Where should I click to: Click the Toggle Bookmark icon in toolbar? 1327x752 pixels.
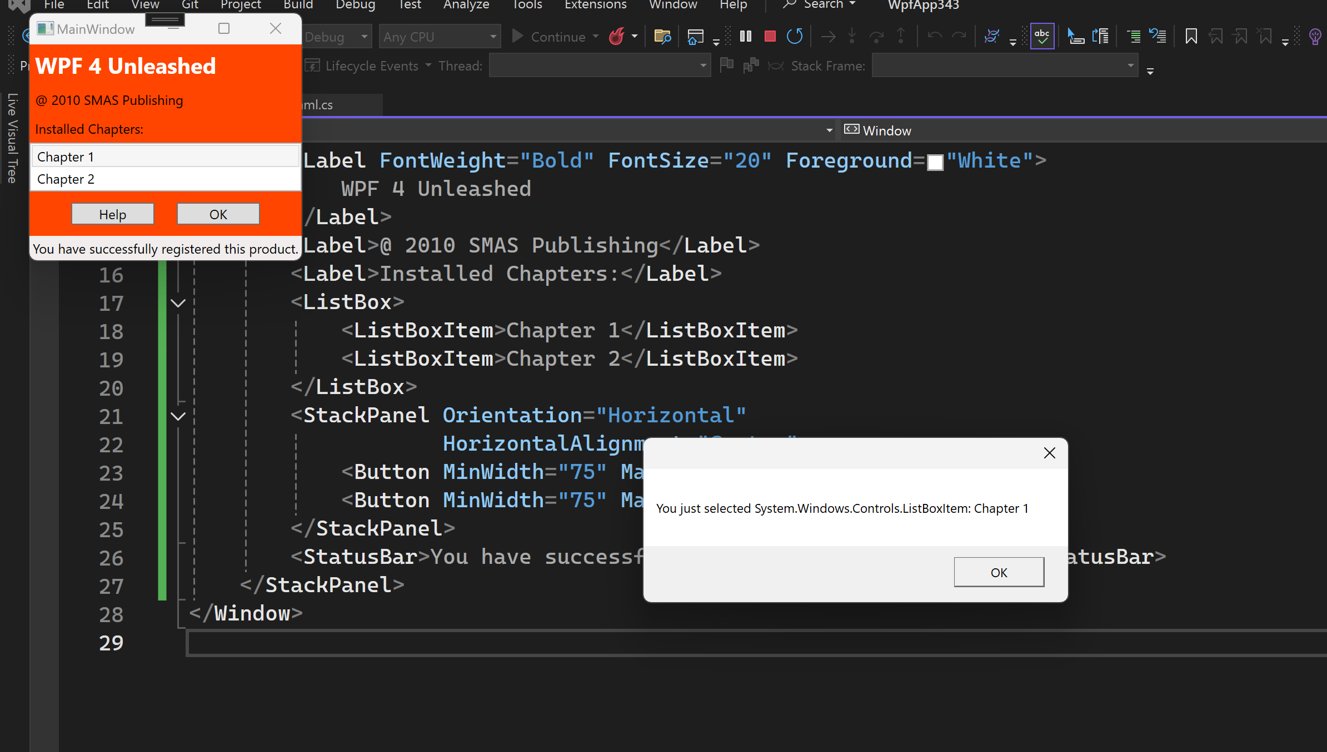1191,37
